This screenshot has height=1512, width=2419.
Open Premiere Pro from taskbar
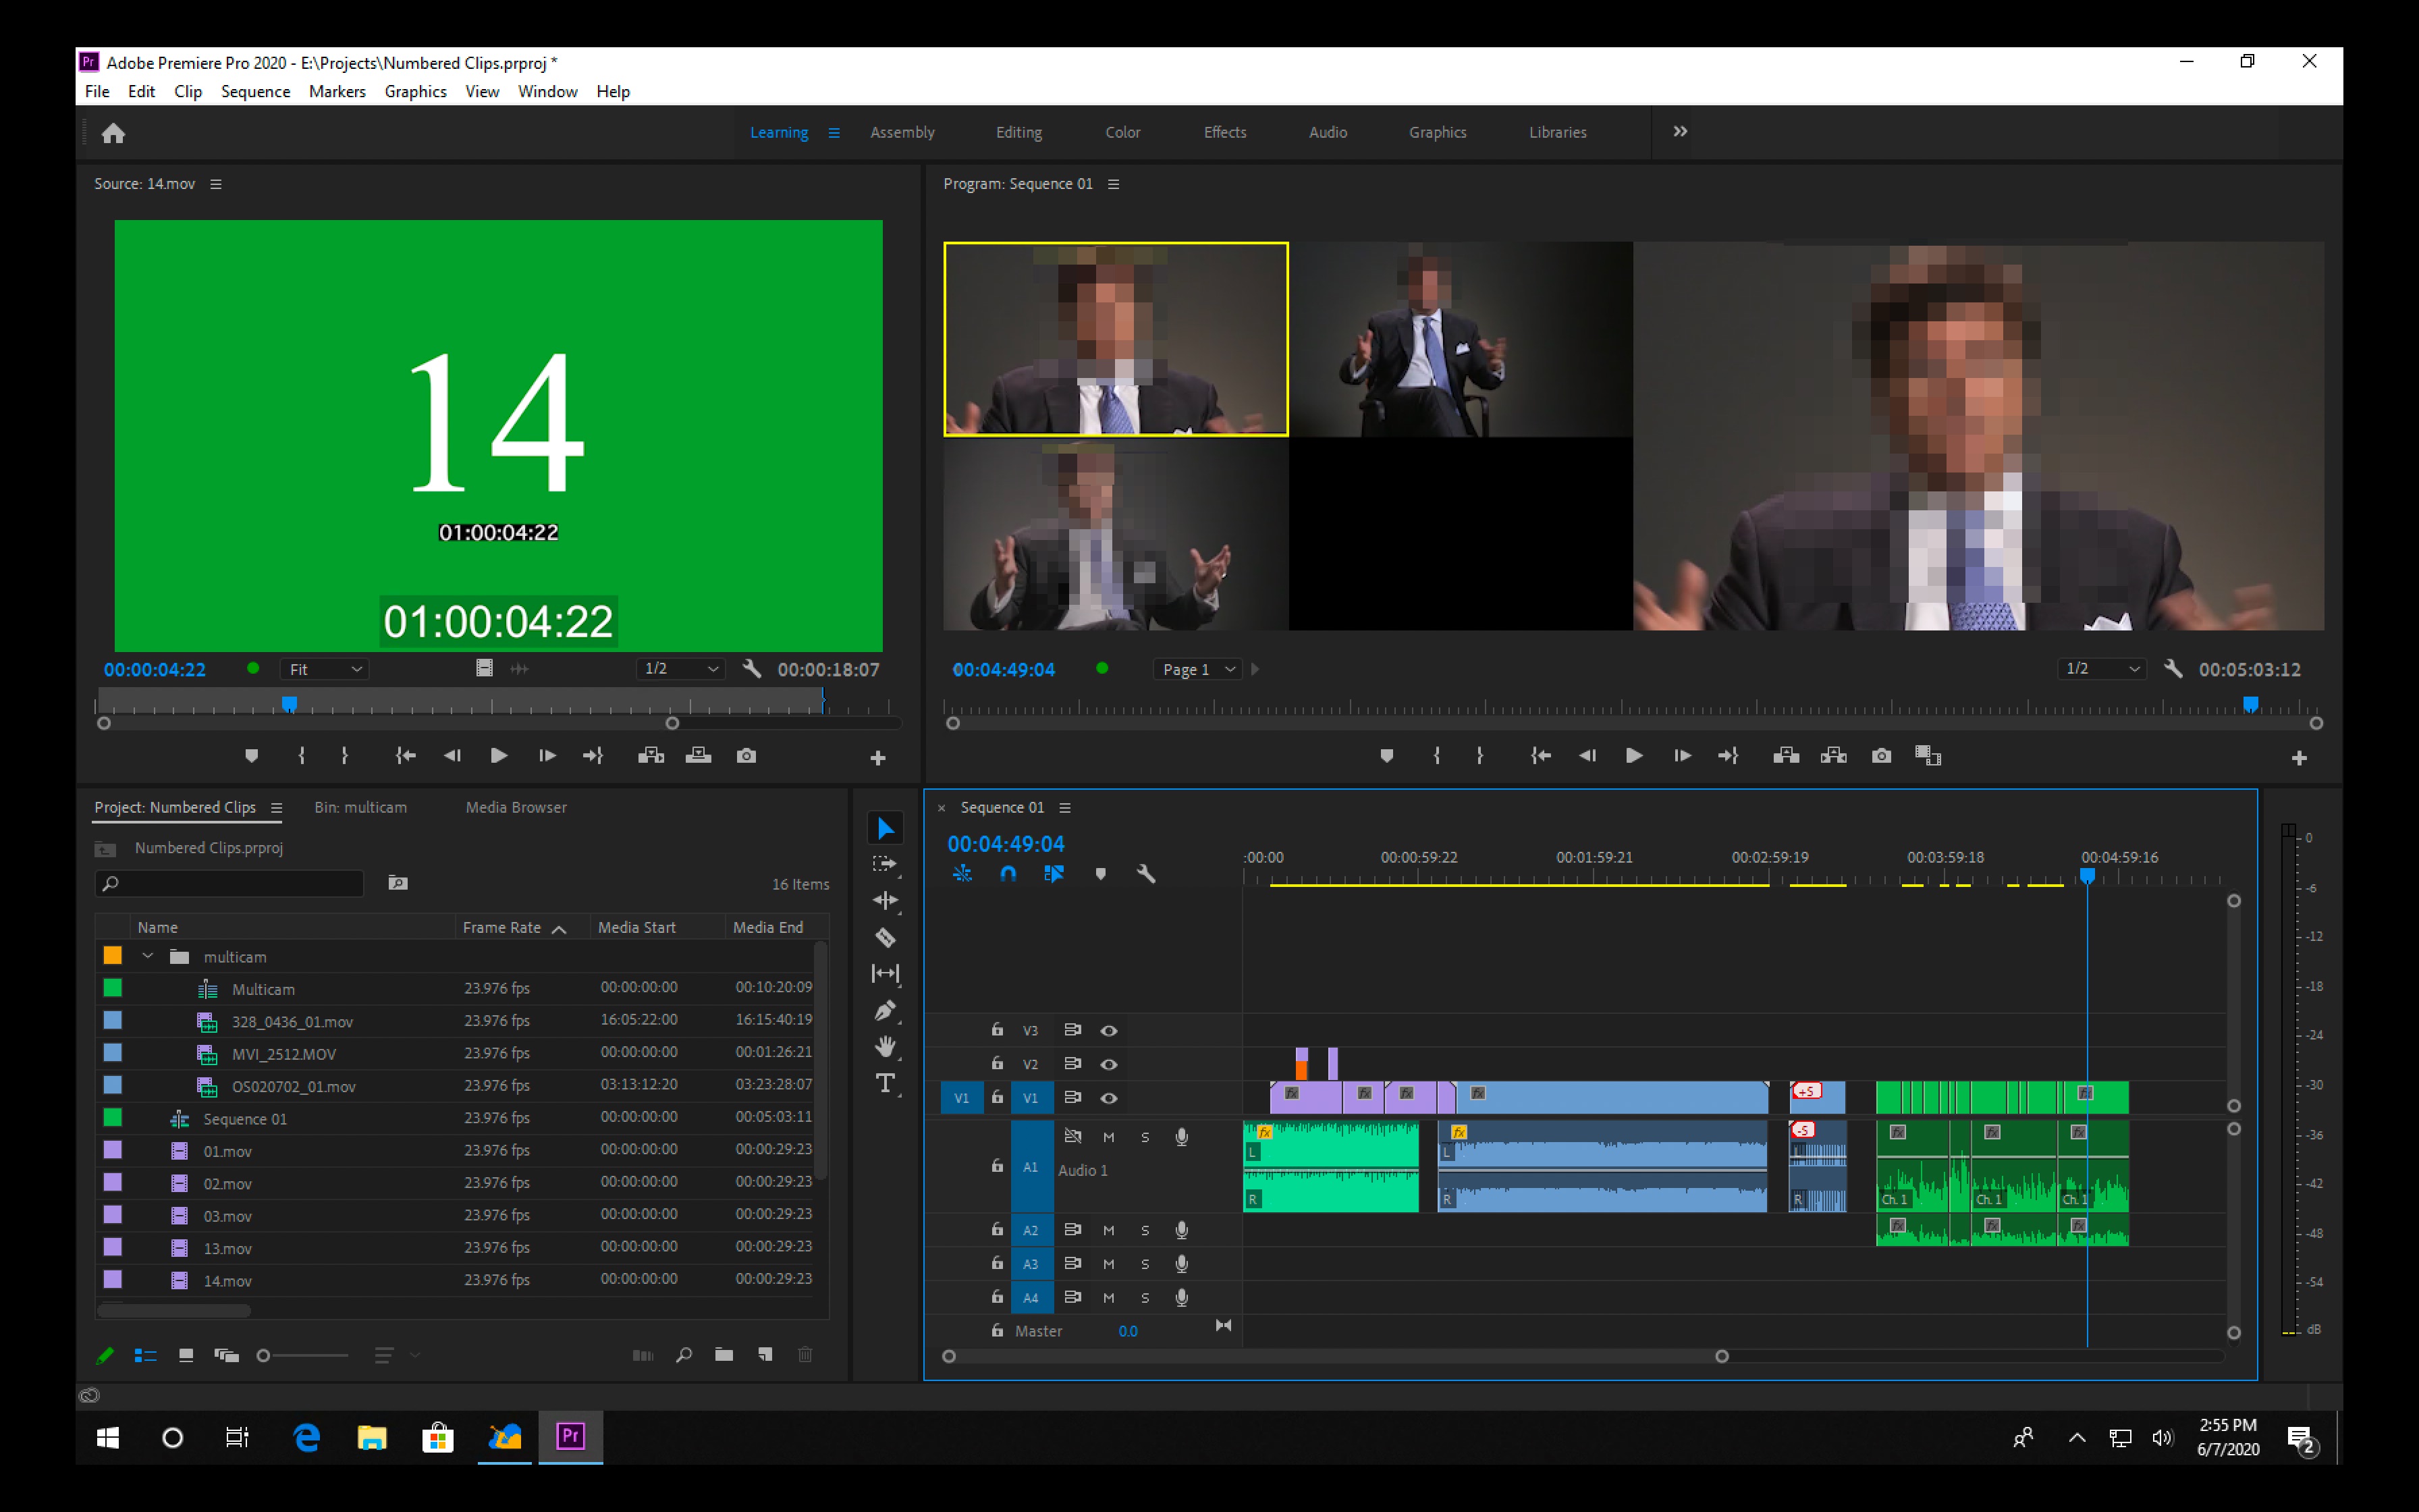point(571,1437)
